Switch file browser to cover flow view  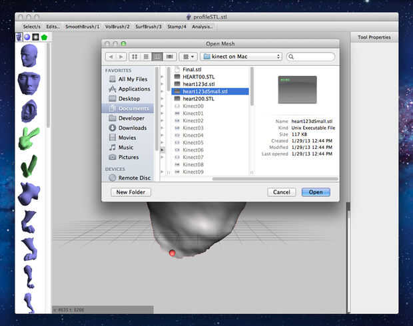pyautogui.click(x=170, y=57)
